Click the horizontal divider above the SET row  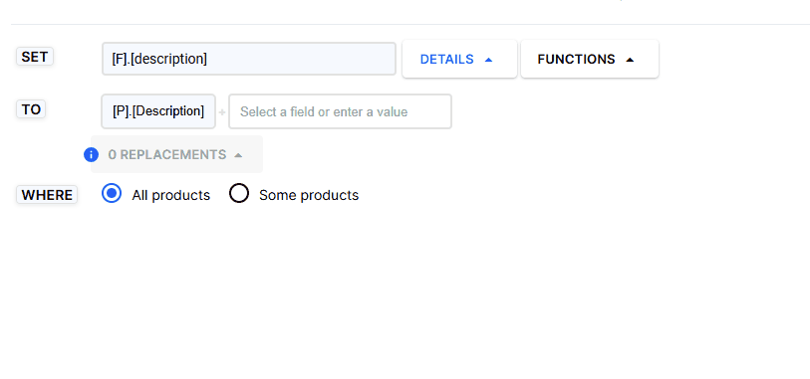coord(410,24)
